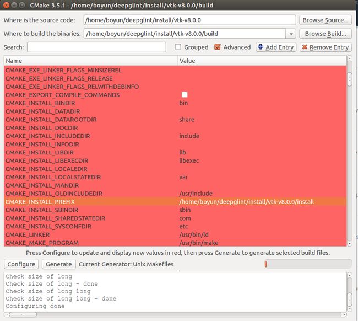Select the CMAKE_EXPORT_COMPILE_COMMANDS name

pos(62,95)
